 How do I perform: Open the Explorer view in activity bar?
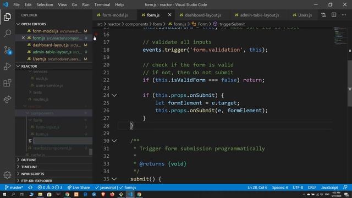pos(7,17)
